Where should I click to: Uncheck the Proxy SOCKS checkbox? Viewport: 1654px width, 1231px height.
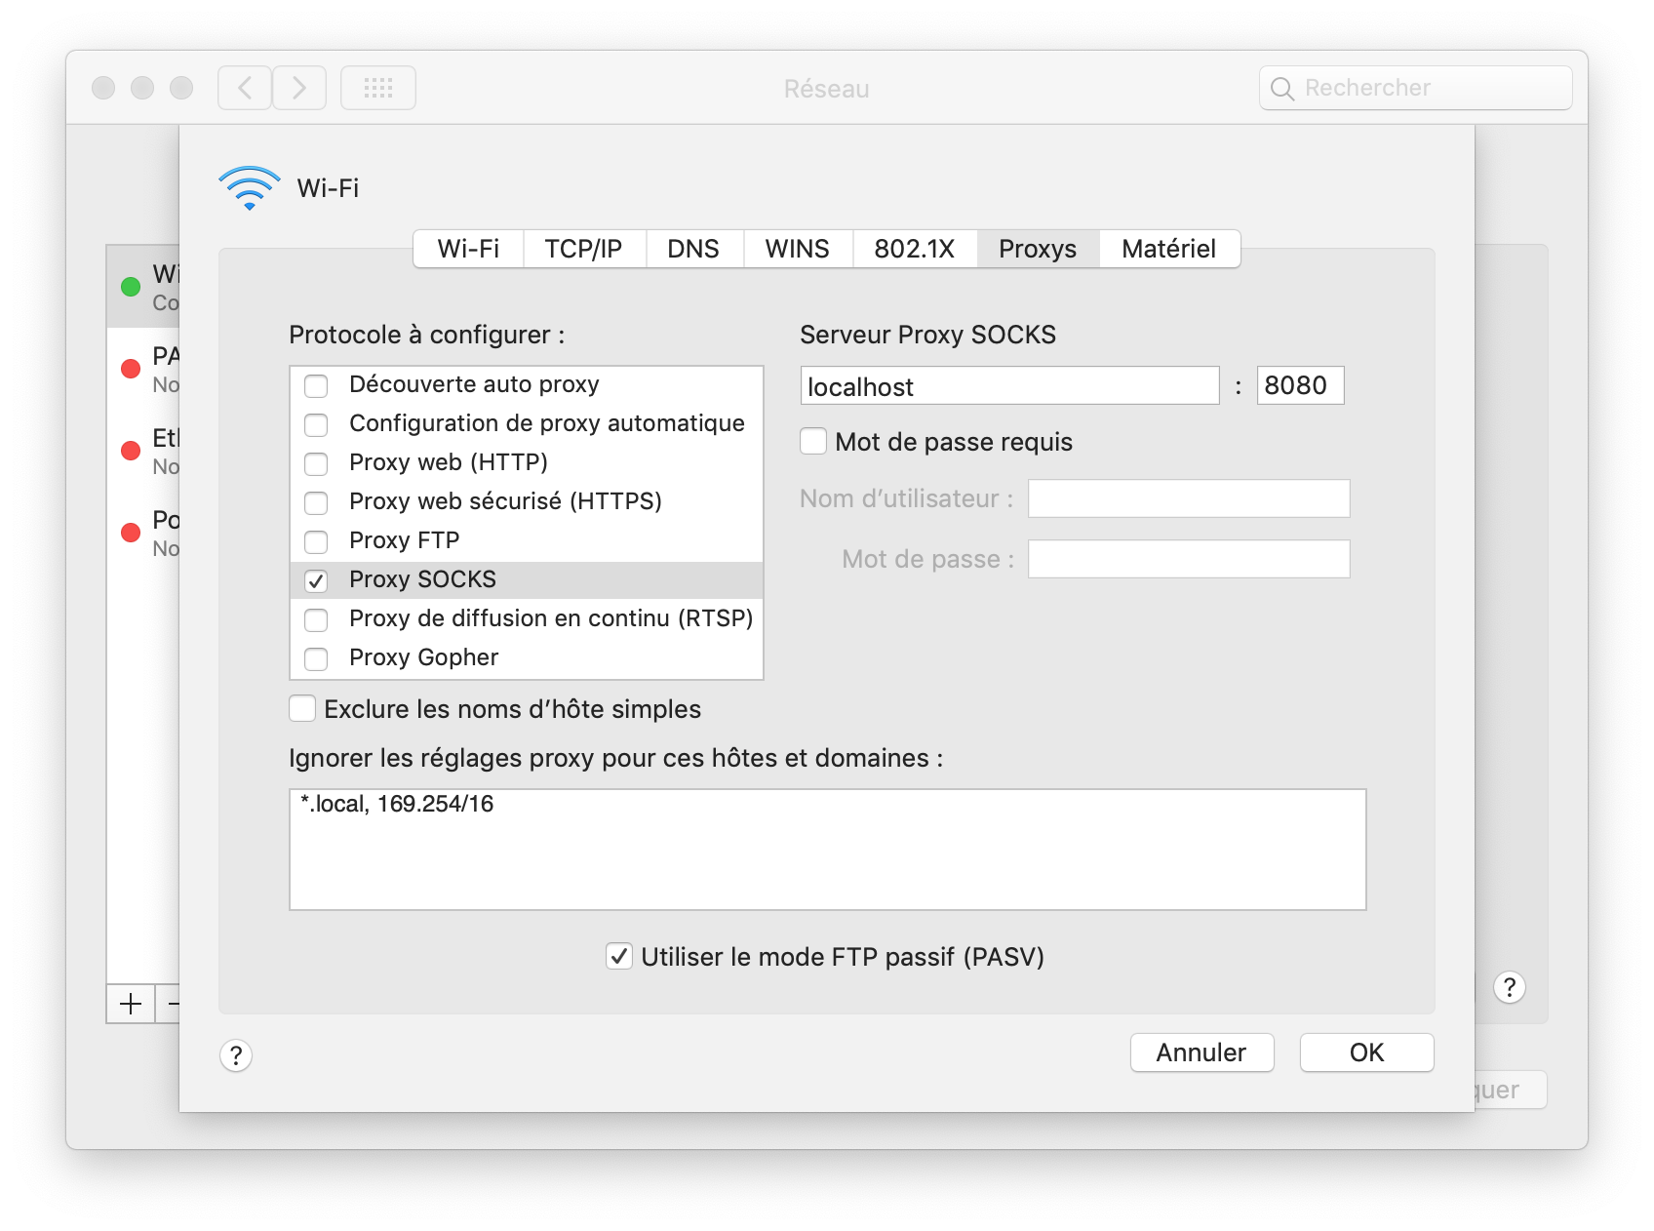(316, 581)
